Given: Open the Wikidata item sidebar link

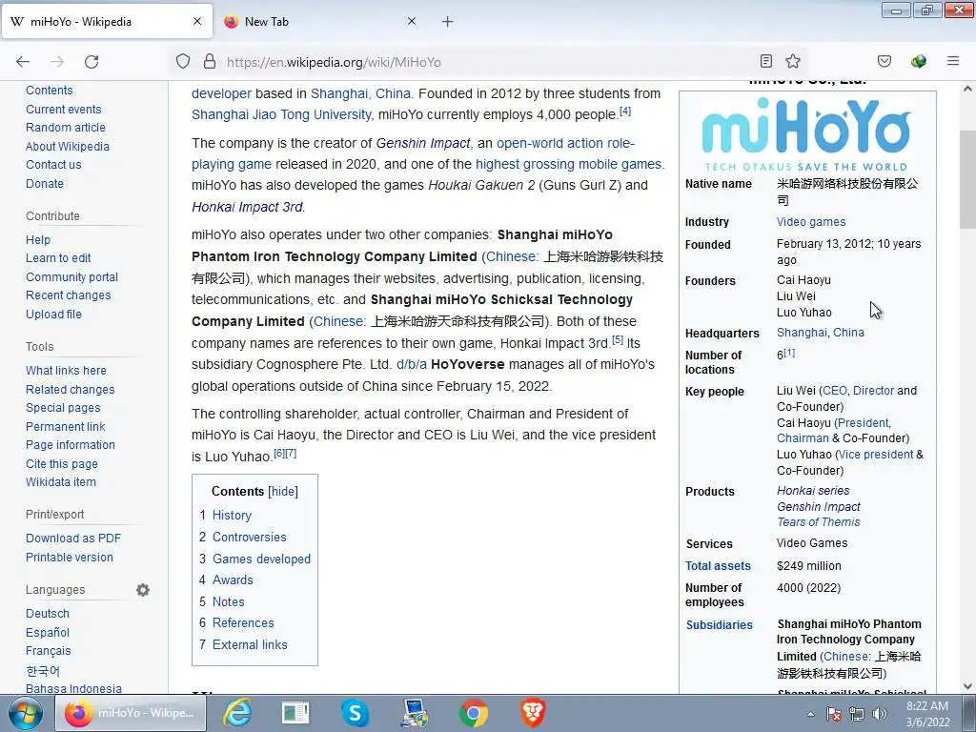Looking at the screenshot, I should pyautogui.click(x=61, y=481).
